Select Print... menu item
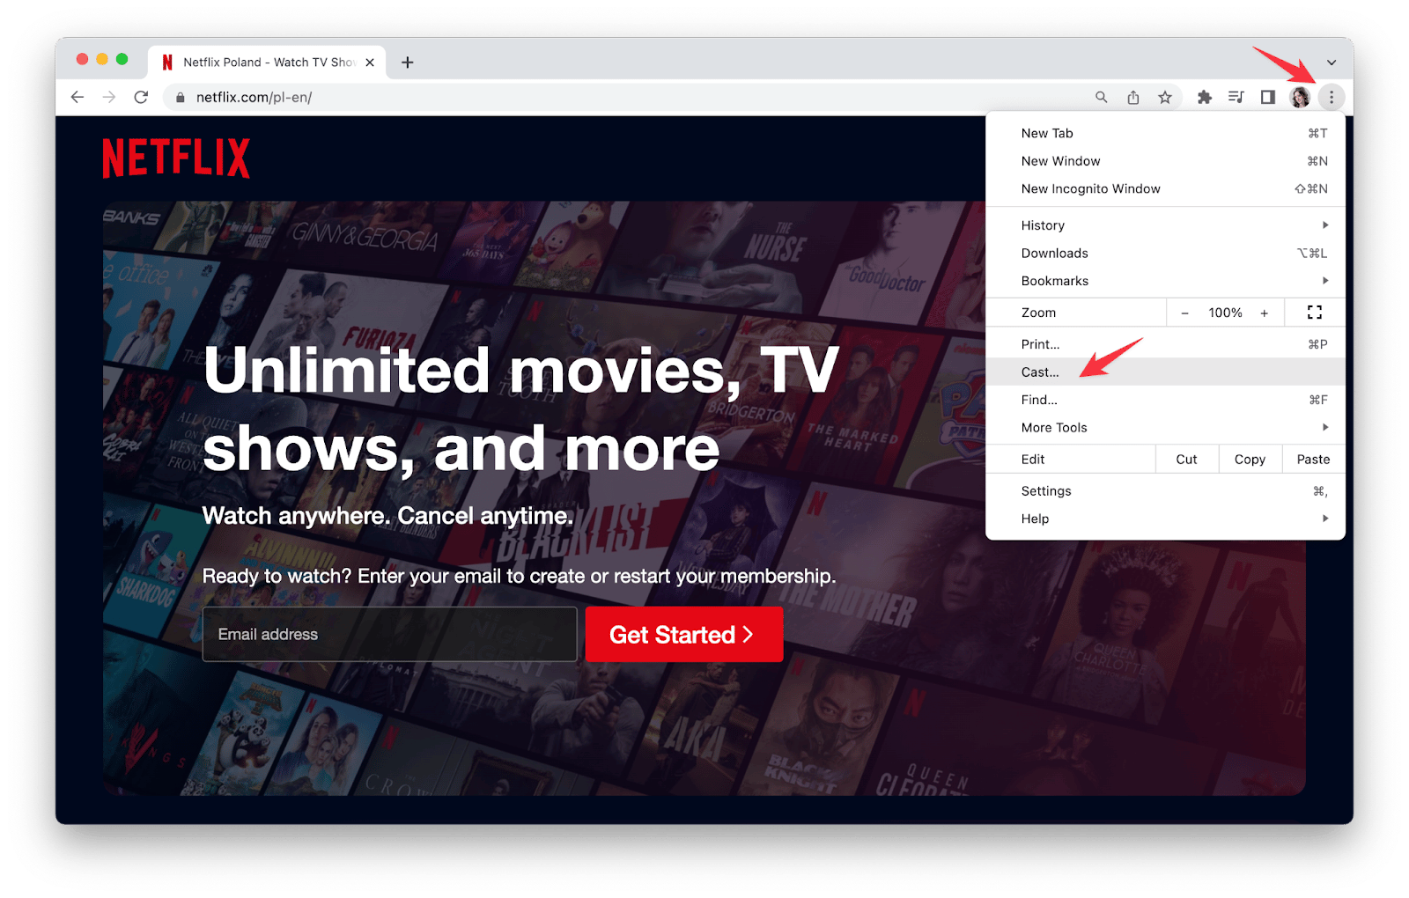 1165,344
